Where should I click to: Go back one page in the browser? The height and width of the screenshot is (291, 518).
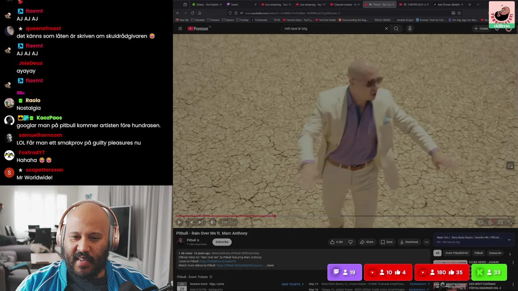[178, 13]
